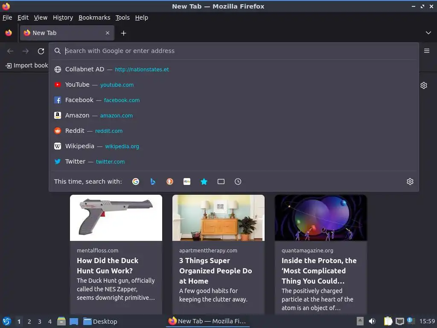Choose the YouTube suggestion
Viewport: 437px width, 328px height.
pyautogui.click(x=234, y=85)
